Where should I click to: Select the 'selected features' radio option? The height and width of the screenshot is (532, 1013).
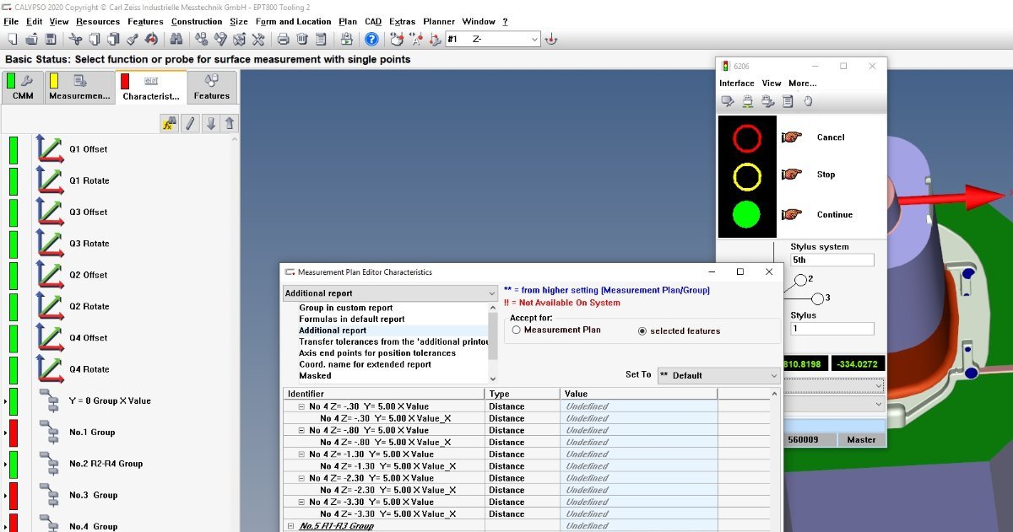point(642,331)
